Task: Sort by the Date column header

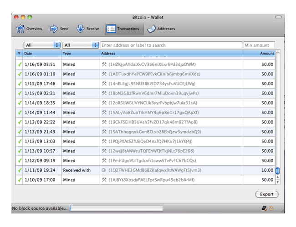Action: coord(42,54)
